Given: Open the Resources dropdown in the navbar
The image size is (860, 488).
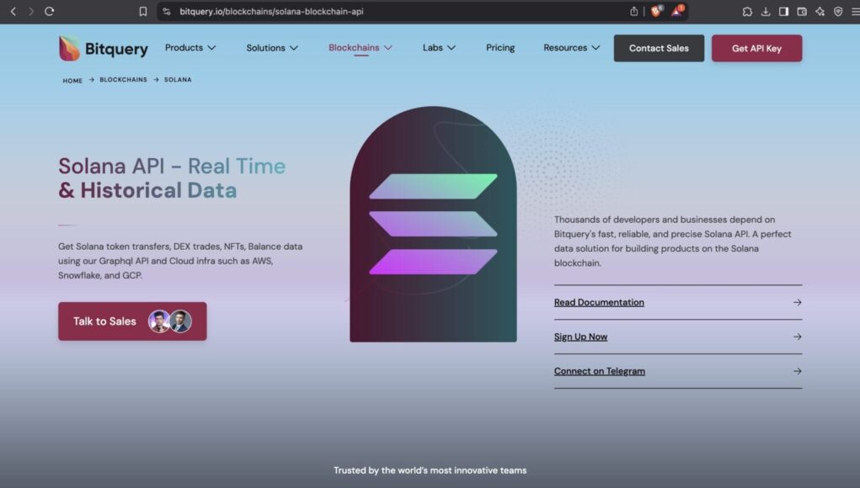Looking at the screenshot, I should 571,48.
